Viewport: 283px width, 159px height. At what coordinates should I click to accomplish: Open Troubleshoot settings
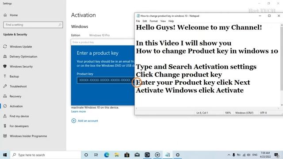coord(18,87)
